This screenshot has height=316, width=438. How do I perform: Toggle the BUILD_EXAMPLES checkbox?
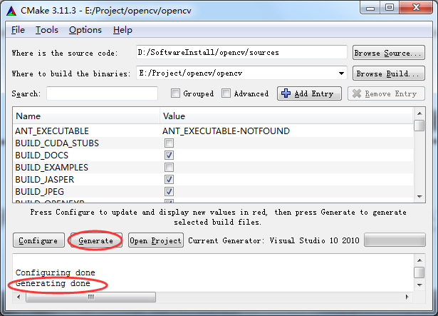[x=170, y=168]
